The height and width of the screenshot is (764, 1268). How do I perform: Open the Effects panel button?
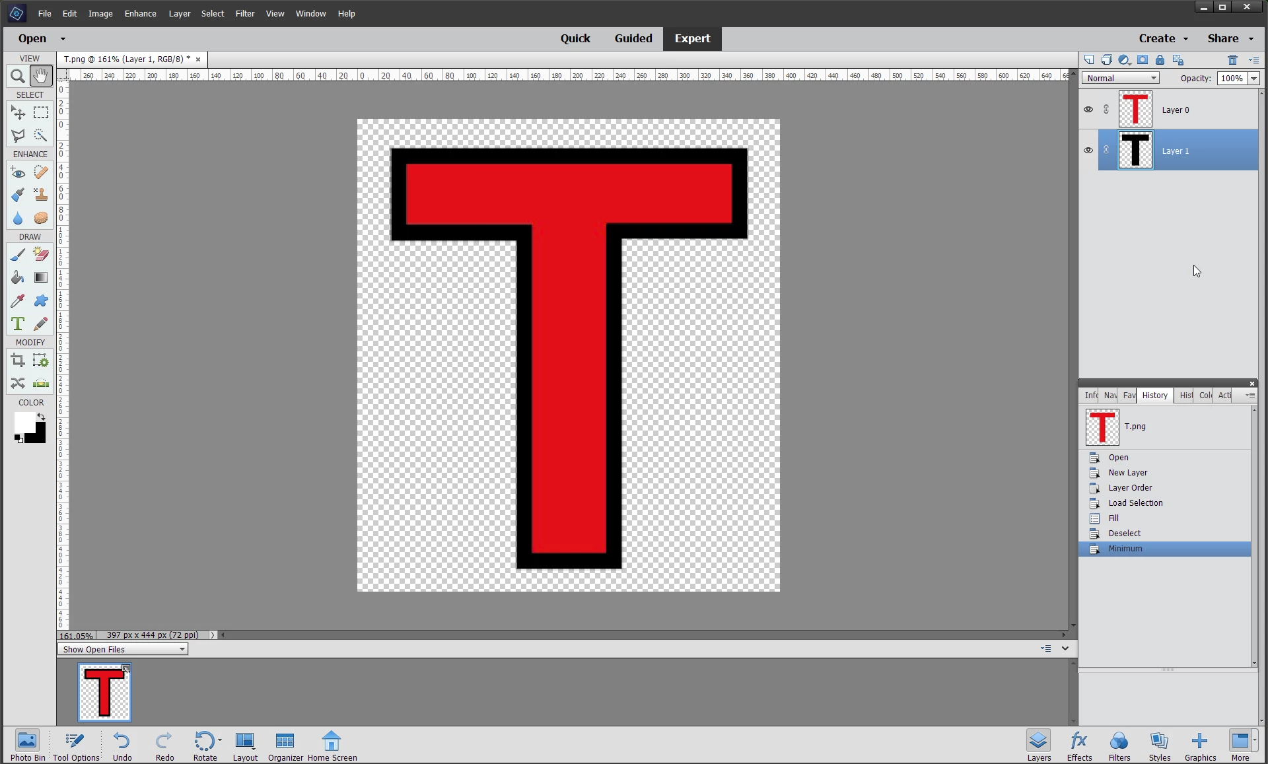1079,746
